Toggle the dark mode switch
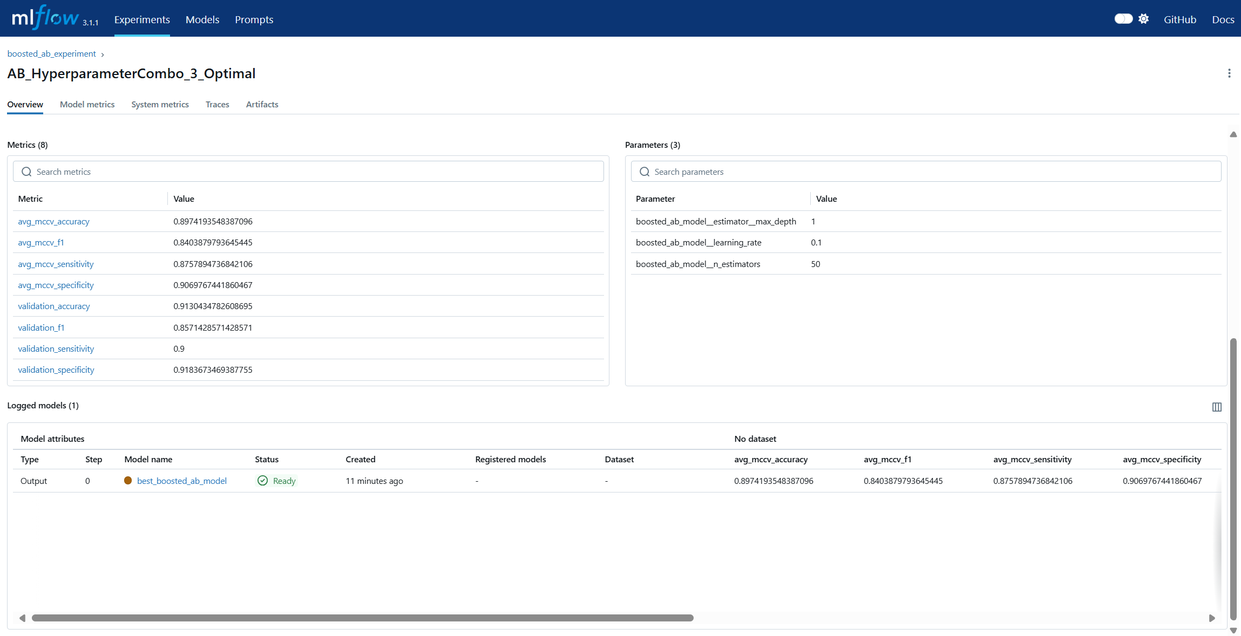 (x=1123, y=19)
